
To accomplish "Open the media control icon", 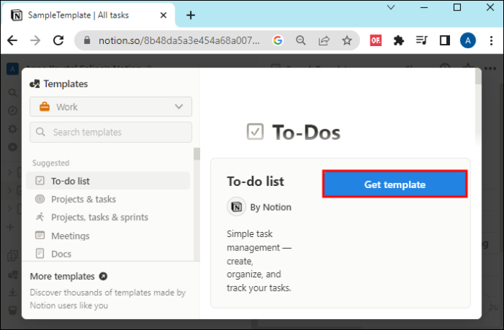I will [x=421, y=40].
